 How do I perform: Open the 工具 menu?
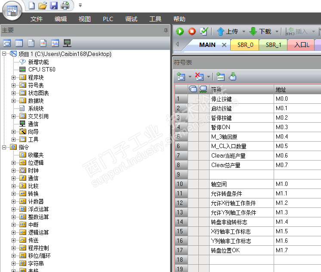tap(155, 19)
